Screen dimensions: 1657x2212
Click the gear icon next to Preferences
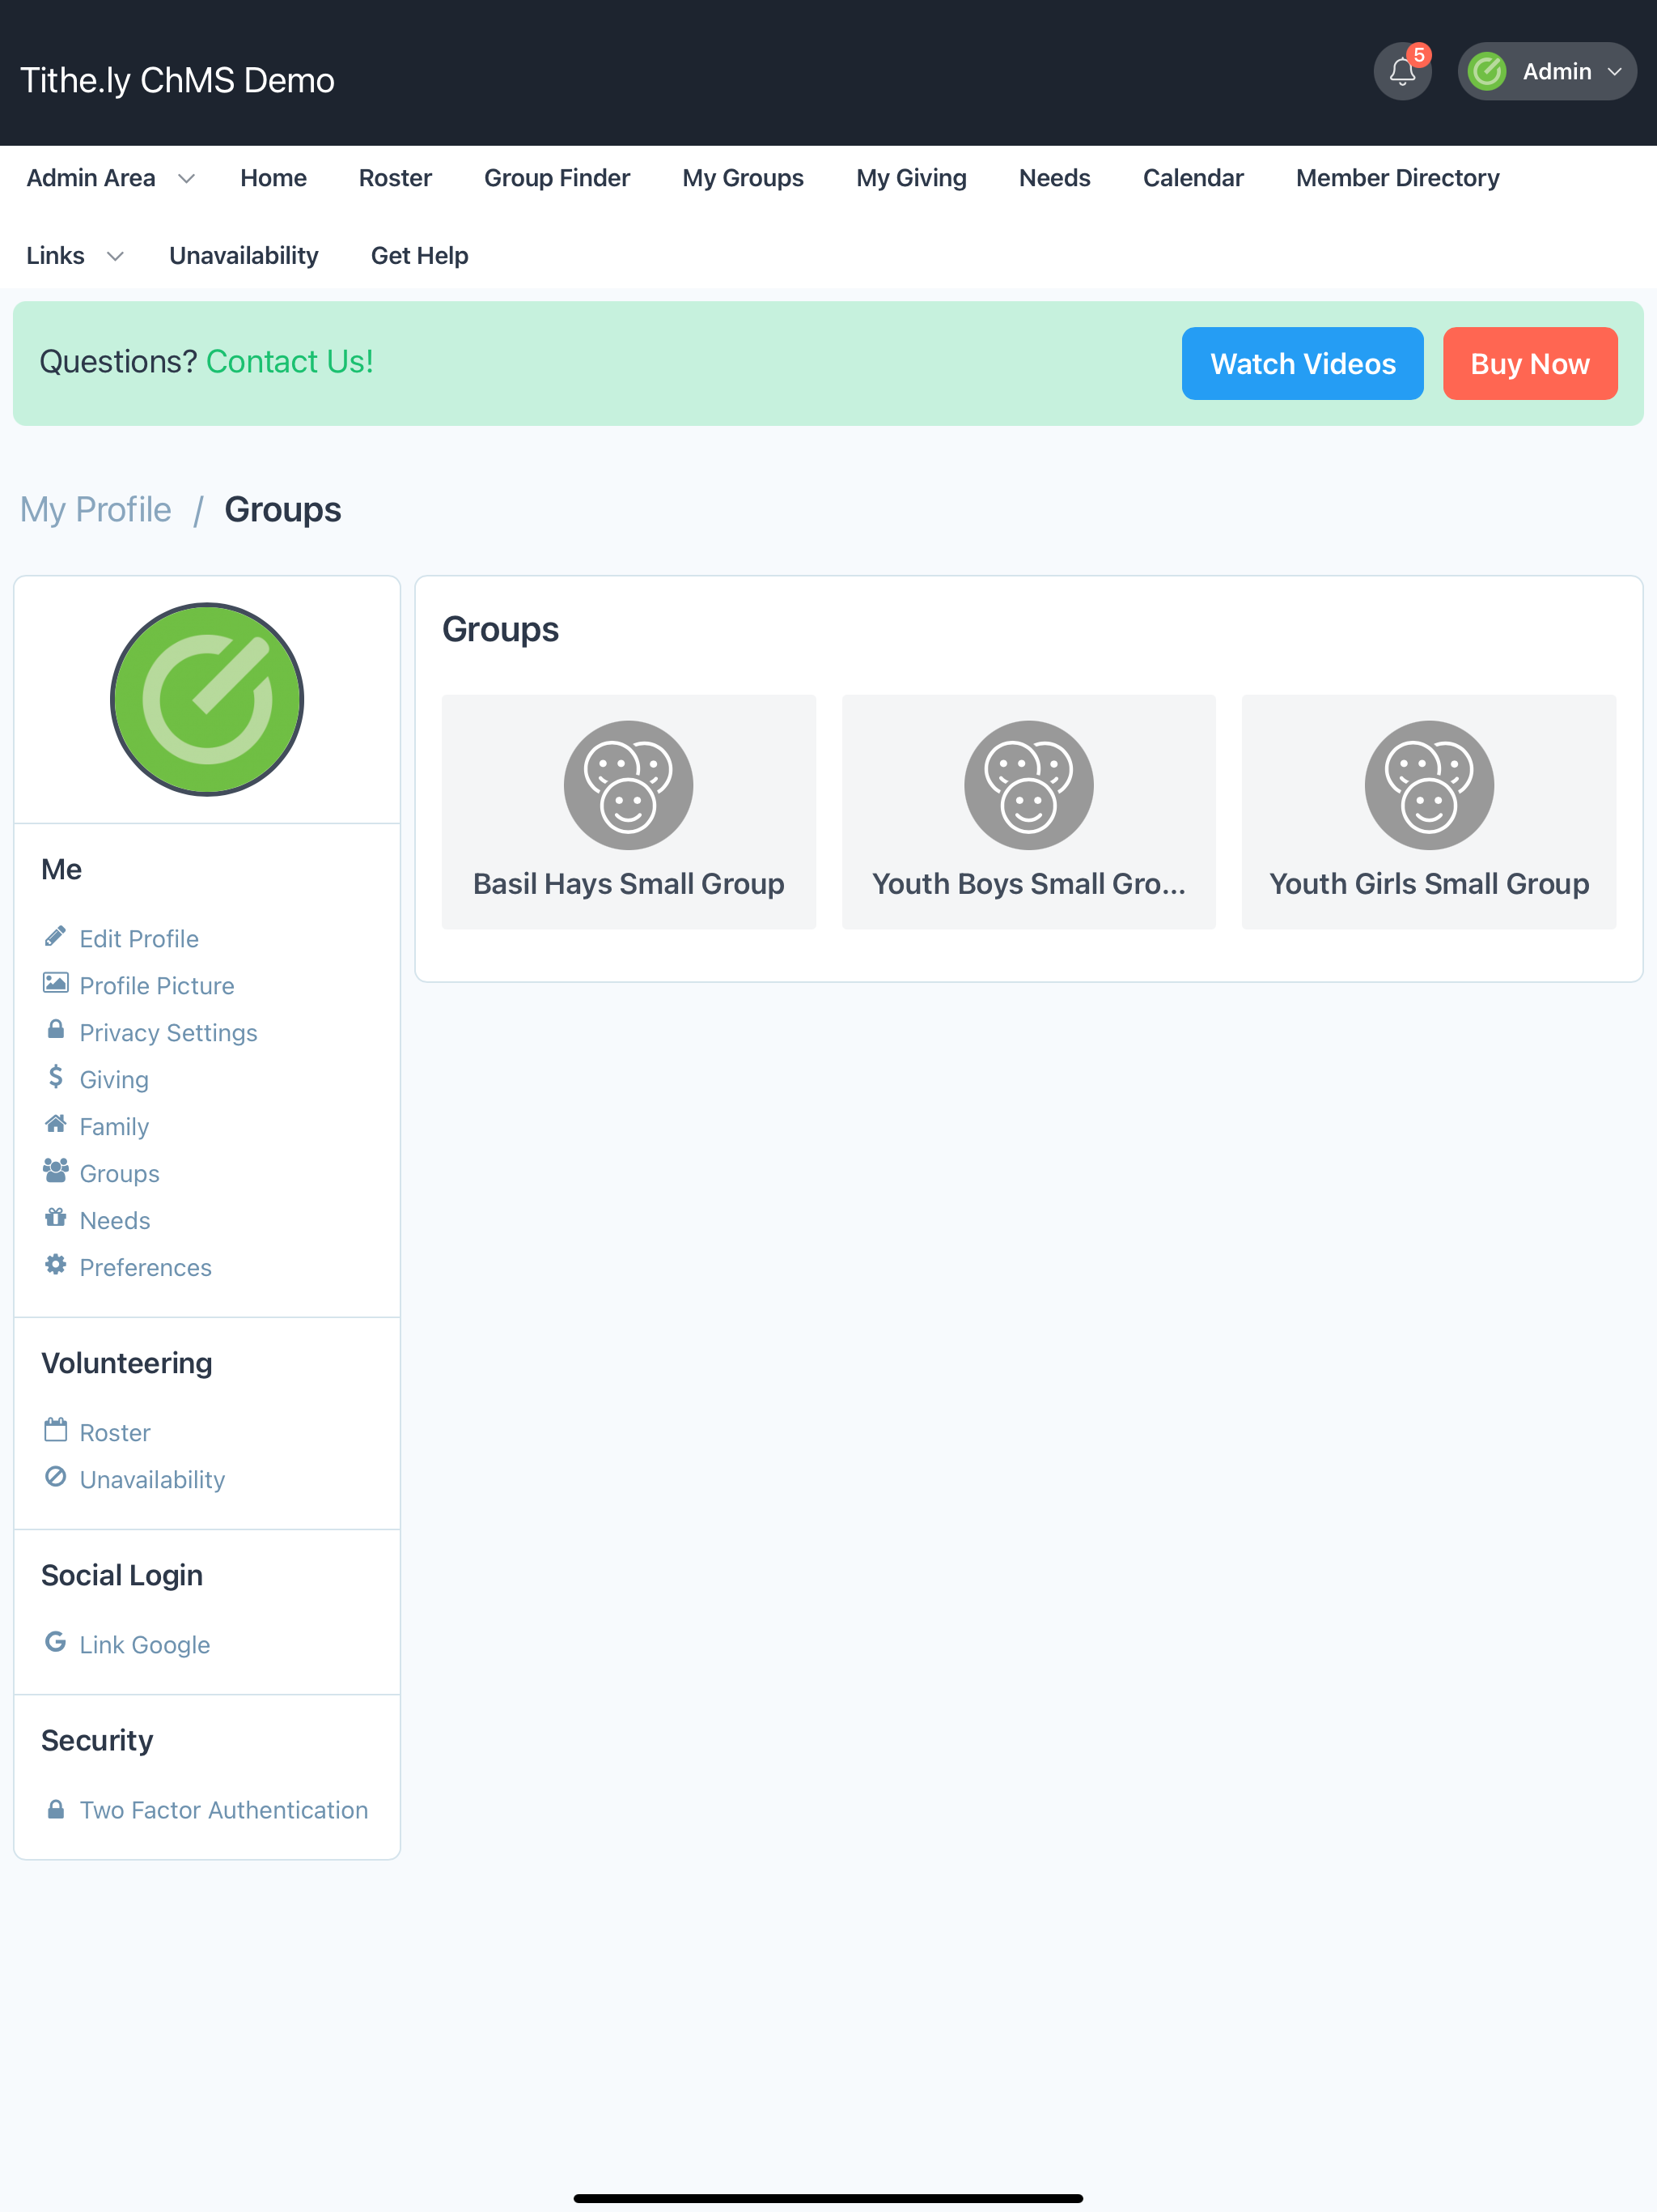tap(55, 1265)
